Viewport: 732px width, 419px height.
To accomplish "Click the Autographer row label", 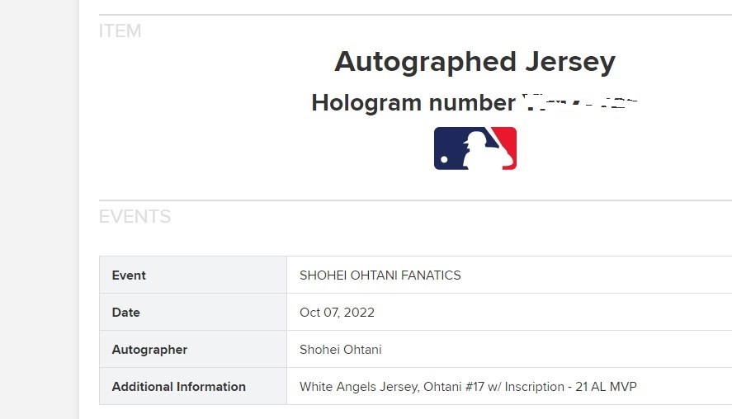I will click(149, 350).
